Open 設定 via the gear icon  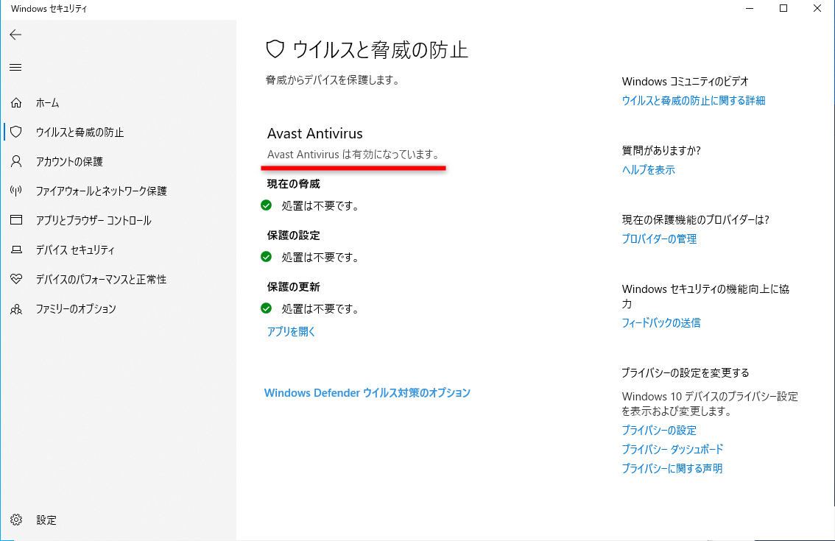point(15,520)
